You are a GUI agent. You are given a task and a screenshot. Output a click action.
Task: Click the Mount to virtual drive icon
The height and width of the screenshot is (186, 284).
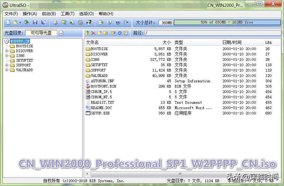[80, 22]
